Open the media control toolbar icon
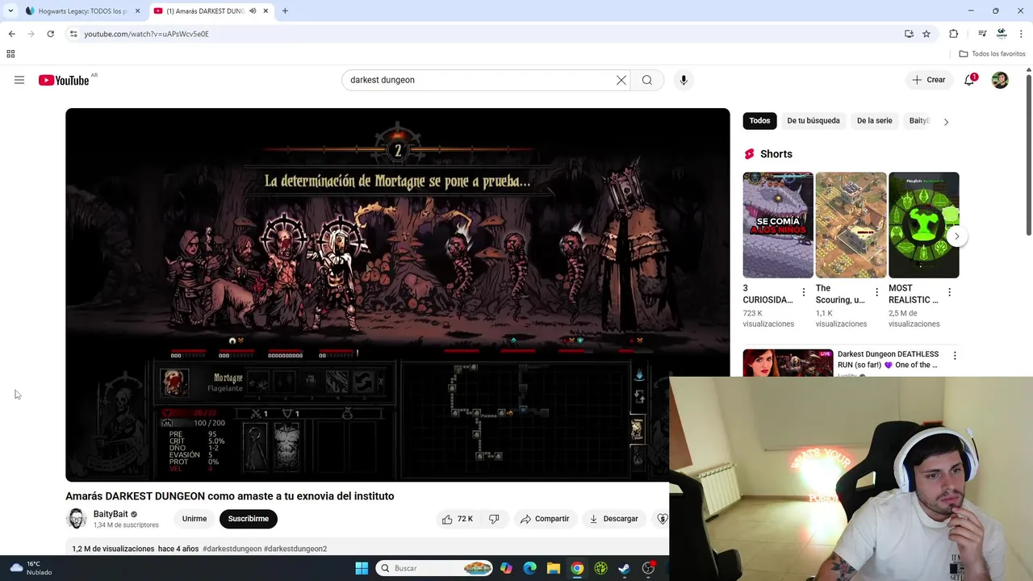This screenshot has height=581, width=1033. [982, 34]
